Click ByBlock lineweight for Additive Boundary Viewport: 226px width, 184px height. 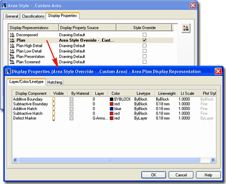pos(162,99)
